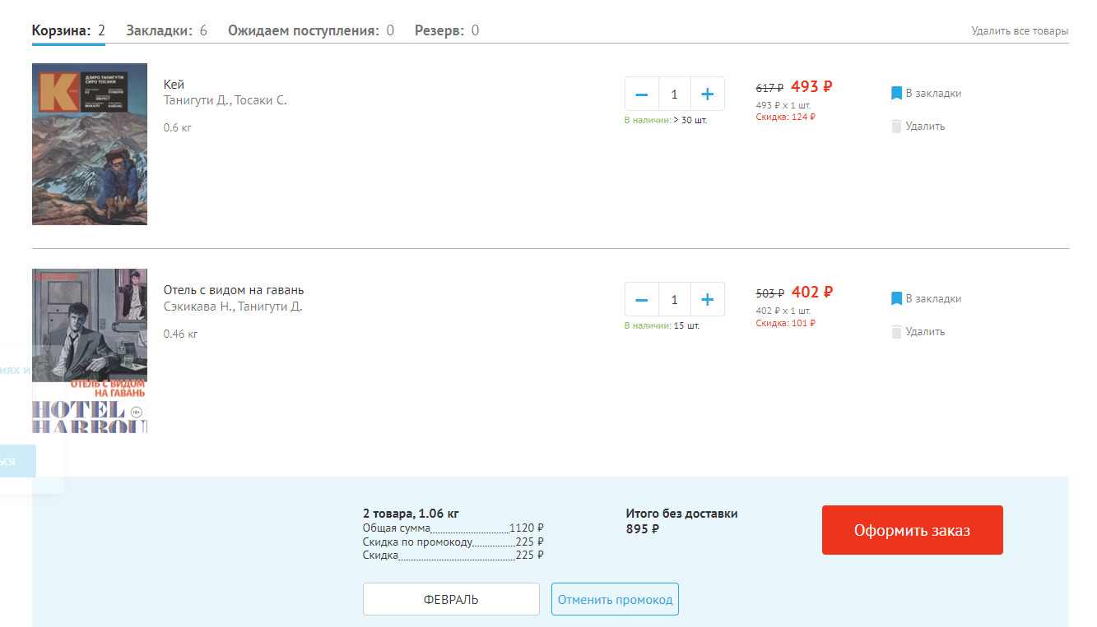Click the bookmark icon for the Кей book
Viewport: 1097px width, 627px height.
click(x=896, y=94)
